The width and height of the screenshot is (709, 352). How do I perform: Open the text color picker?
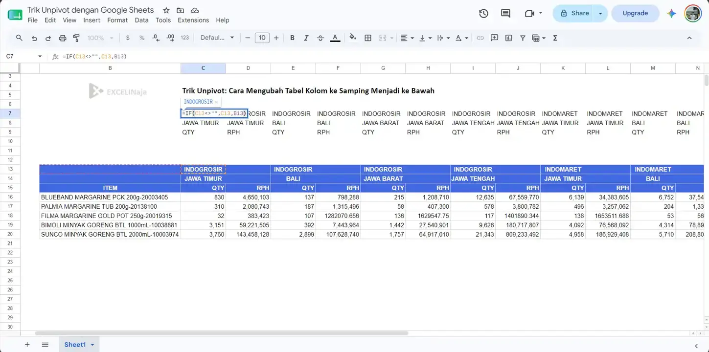click(x=335, y=38)
